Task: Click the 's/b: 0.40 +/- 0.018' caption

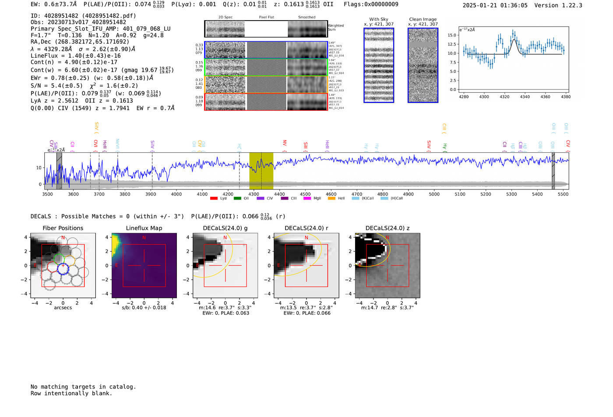Action: pos(144,308)
